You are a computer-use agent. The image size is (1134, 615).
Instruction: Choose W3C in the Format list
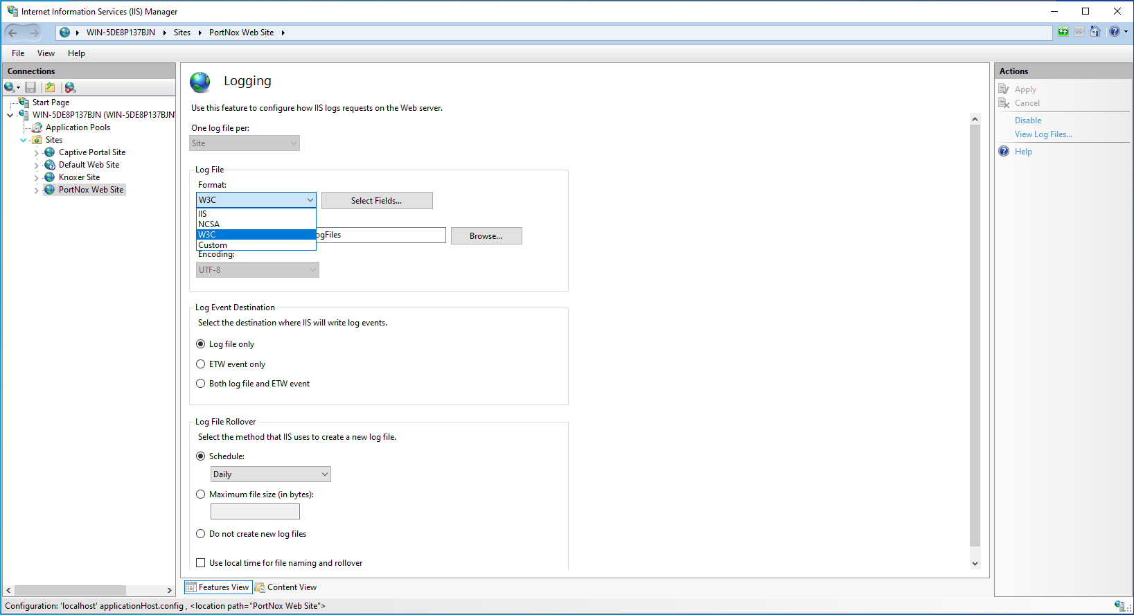pyautogui.click(x=256, y=235)
